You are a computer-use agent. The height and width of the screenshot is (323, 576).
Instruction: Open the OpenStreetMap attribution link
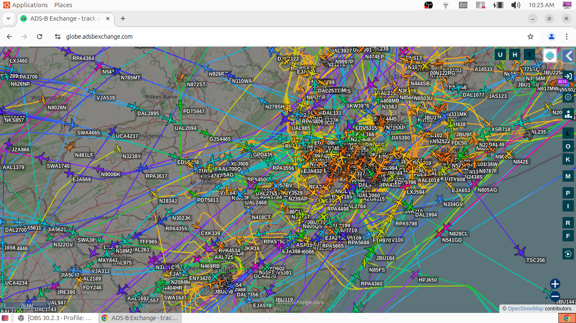pyautogui.click(x=525, y=309)
